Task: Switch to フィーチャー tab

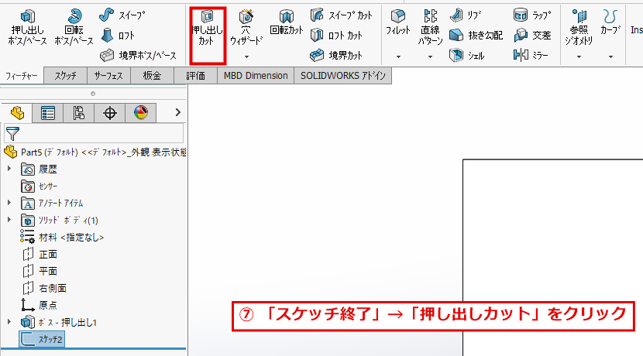Action: 22,76
